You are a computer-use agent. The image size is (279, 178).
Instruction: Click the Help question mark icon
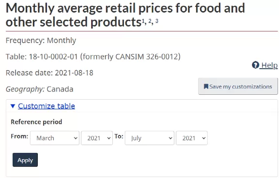click(255, 65)
